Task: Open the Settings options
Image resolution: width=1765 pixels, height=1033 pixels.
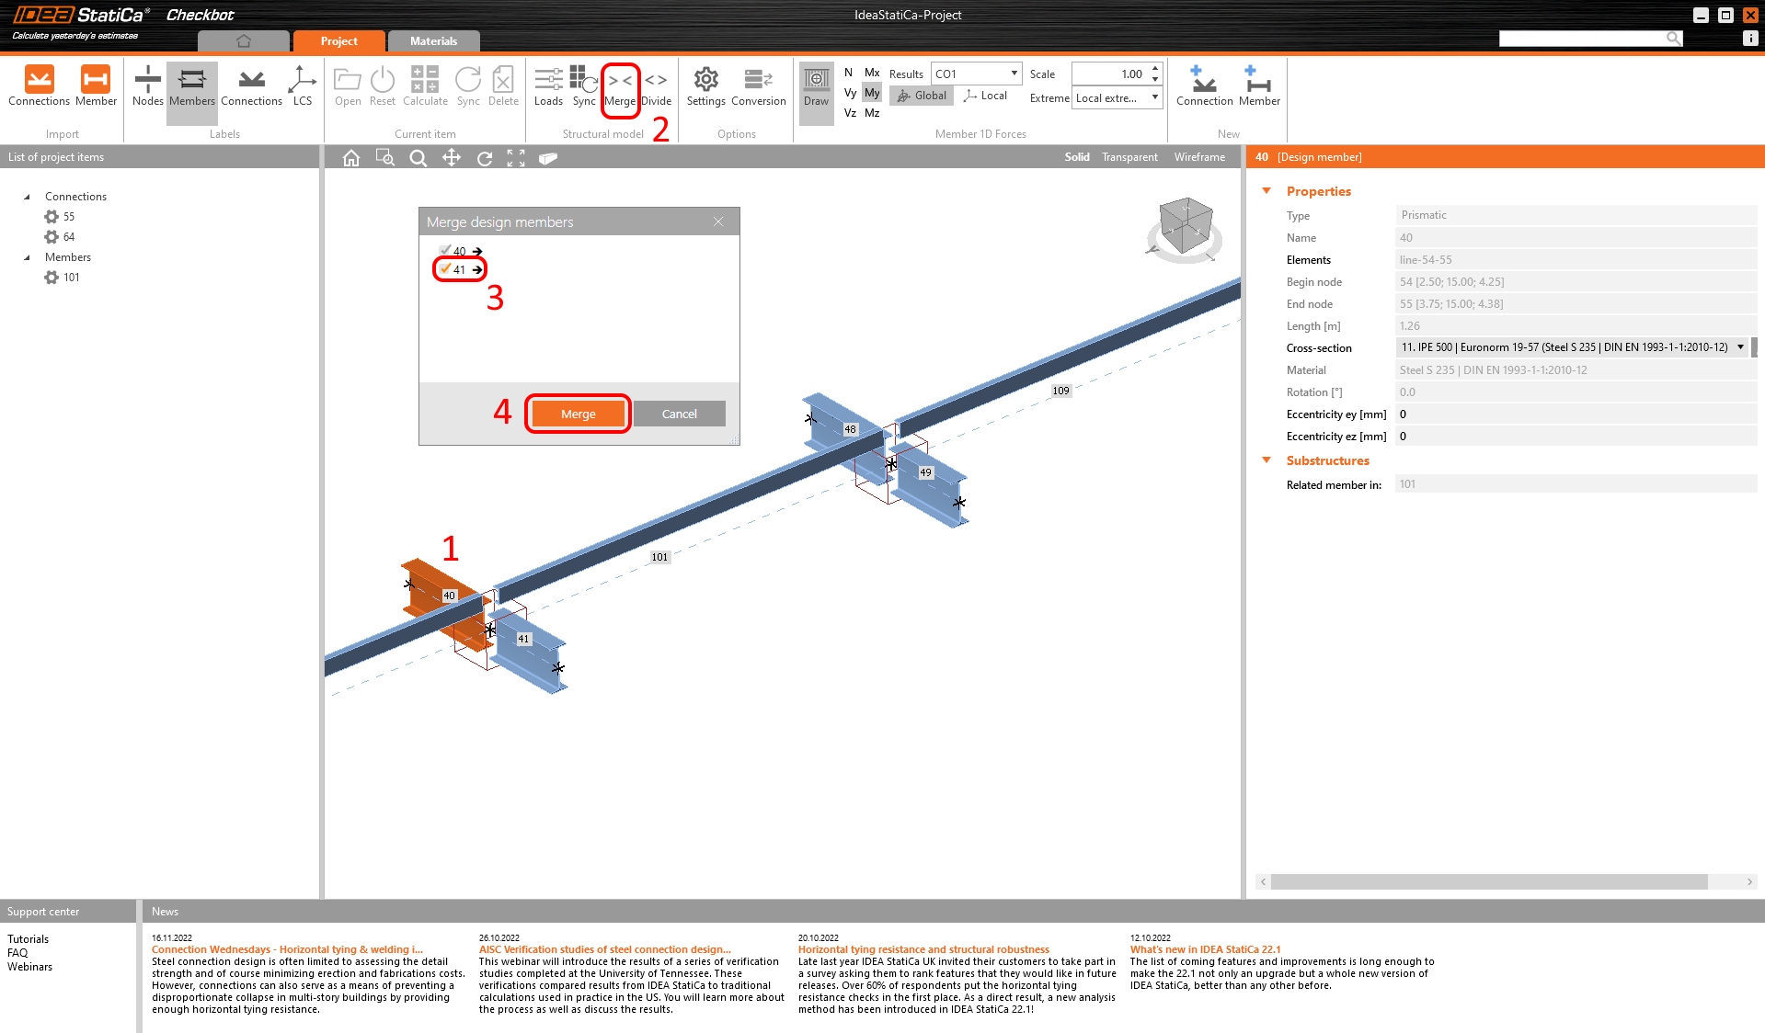Action: tap(706, 85)
